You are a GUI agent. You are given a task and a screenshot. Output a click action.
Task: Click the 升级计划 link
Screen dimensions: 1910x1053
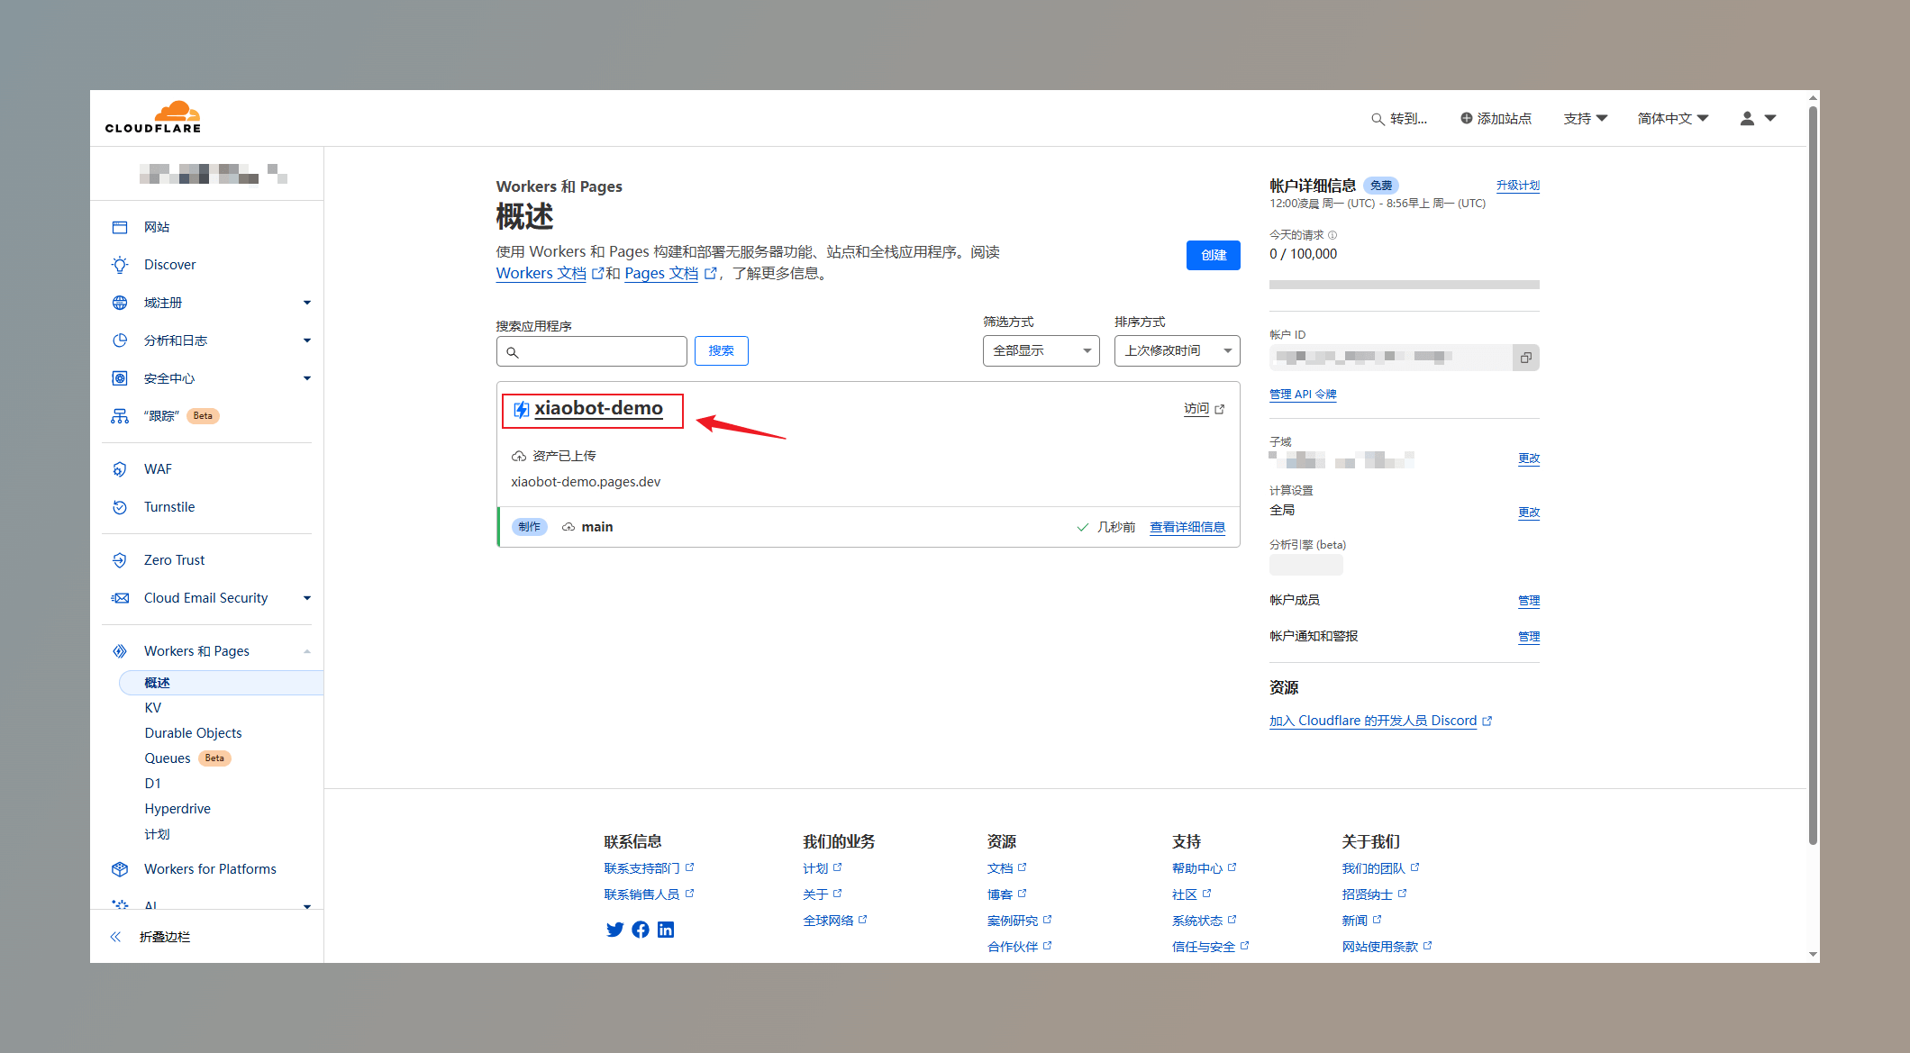(x=1518, y=186)
